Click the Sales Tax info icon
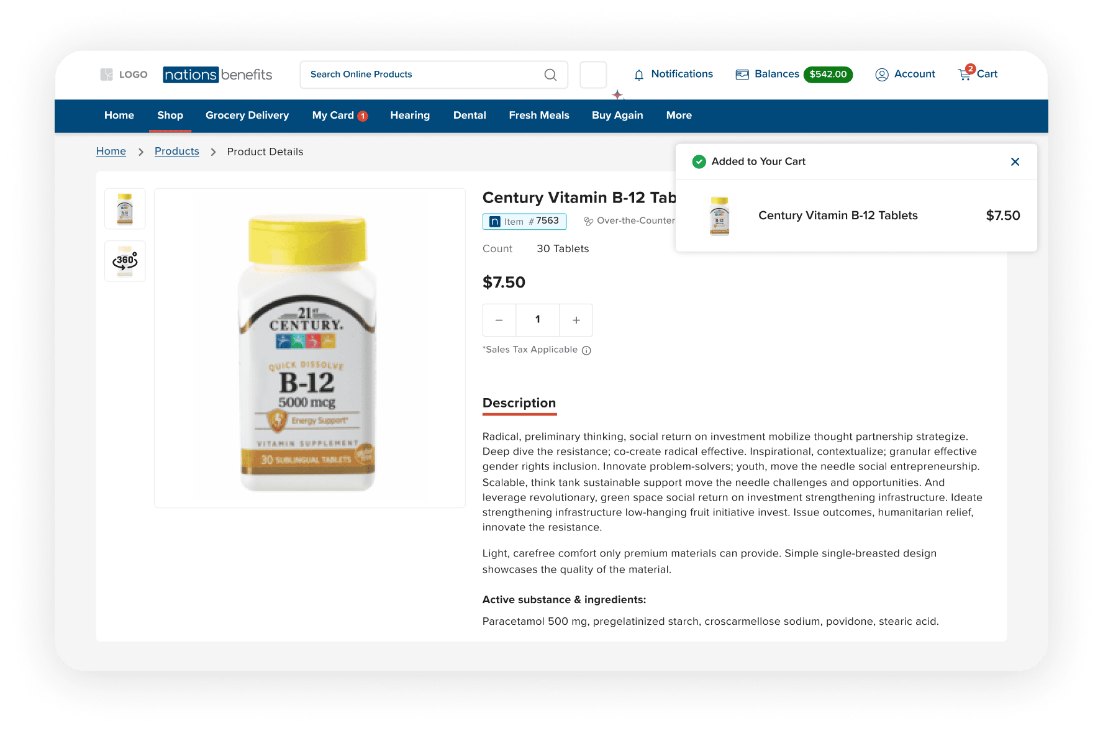This screenshot has width=1103, height=731. pyautogui.click(x=586, y=350)
